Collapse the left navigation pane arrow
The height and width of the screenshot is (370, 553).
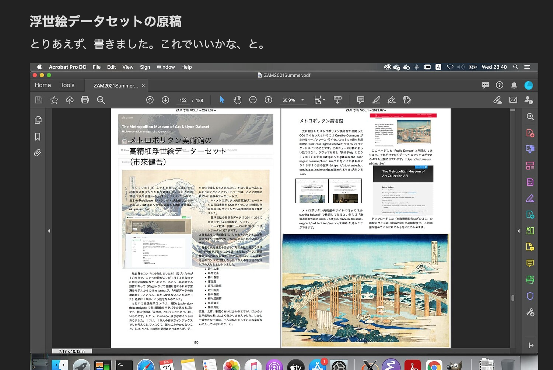point(49,231)
